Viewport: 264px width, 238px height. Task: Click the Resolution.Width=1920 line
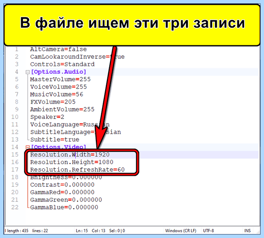(x=70, y=155)
